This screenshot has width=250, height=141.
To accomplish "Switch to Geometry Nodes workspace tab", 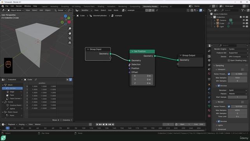I will (x=150, y=7).
